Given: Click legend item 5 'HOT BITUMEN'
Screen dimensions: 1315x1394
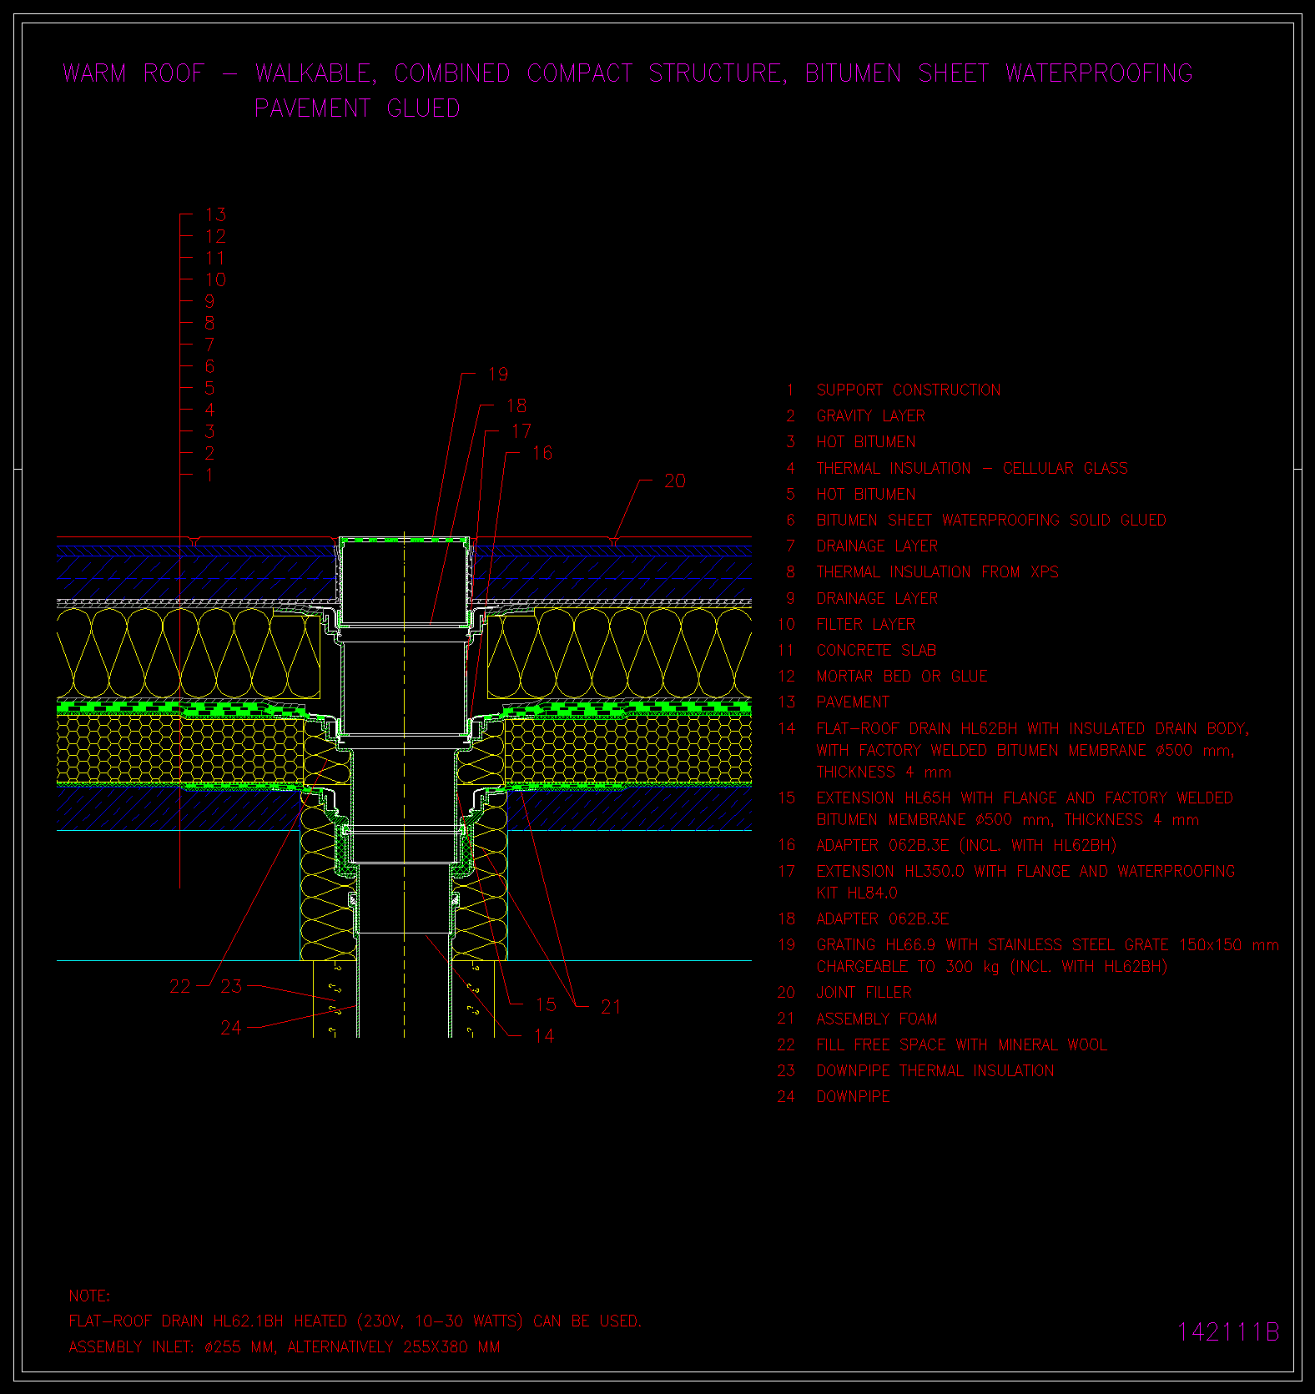Looking at the screenshot, I should pyautogui.click(x=865, y=494).
